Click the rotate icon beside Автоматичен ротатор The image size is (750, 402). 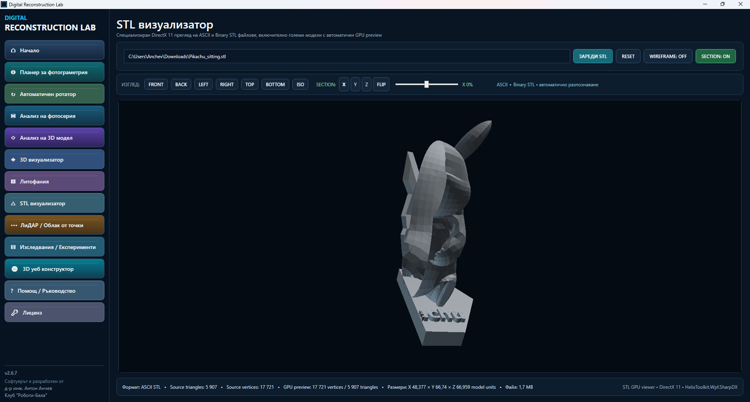pyautogui.click(x=13, y=94)
